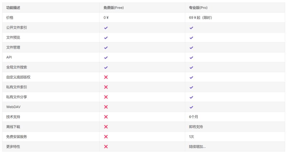Click the red cross for 离线下载
287x153 pixels.
point(106,127)
